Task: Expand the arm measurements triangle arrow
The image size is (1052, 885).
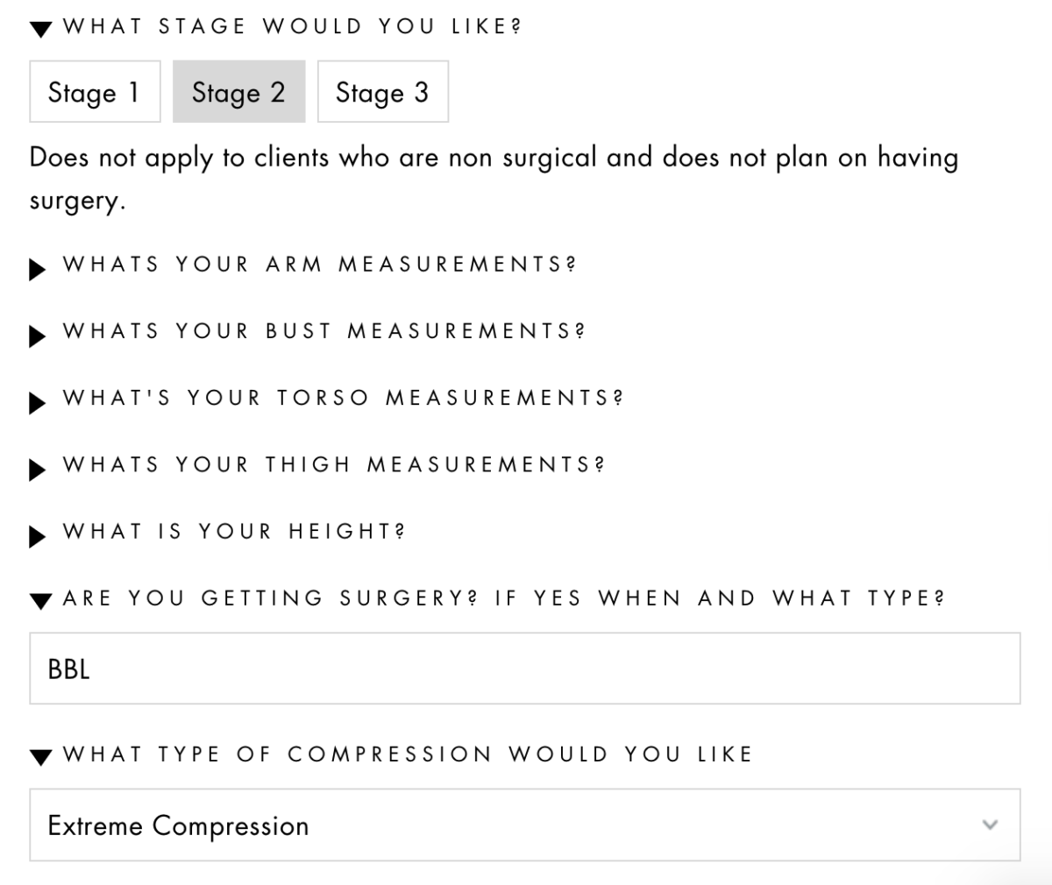Action: (x=38, y=269)
